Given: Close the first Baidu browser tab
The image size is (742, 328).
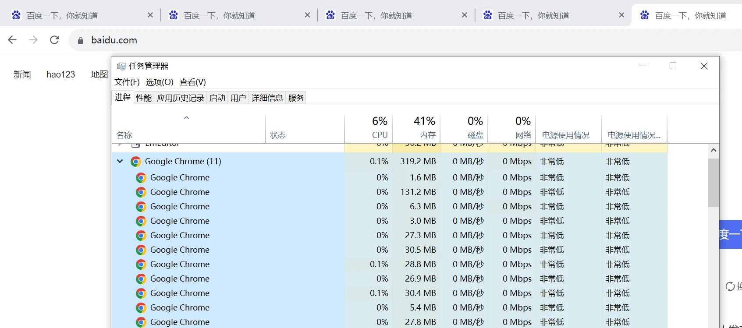Looking at the screenshot, I should [150, 15].
